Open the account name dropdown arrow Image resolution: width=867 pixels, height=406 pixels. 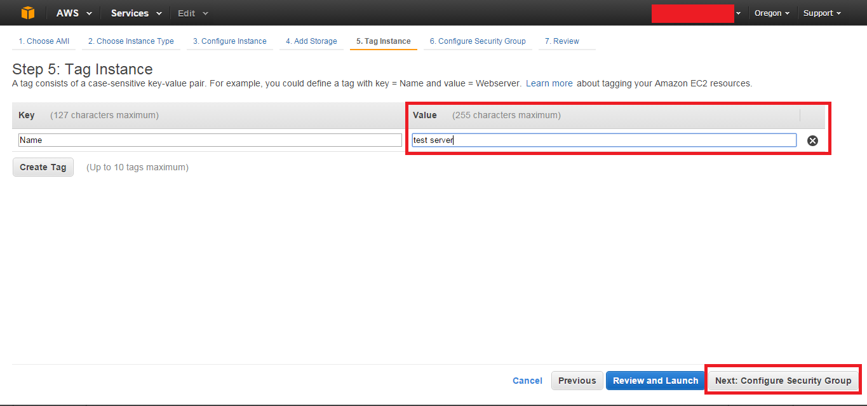point(739,13)
